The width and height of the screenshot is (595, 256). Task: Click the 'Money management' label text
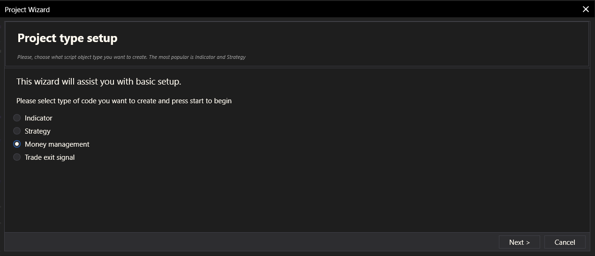57,144
